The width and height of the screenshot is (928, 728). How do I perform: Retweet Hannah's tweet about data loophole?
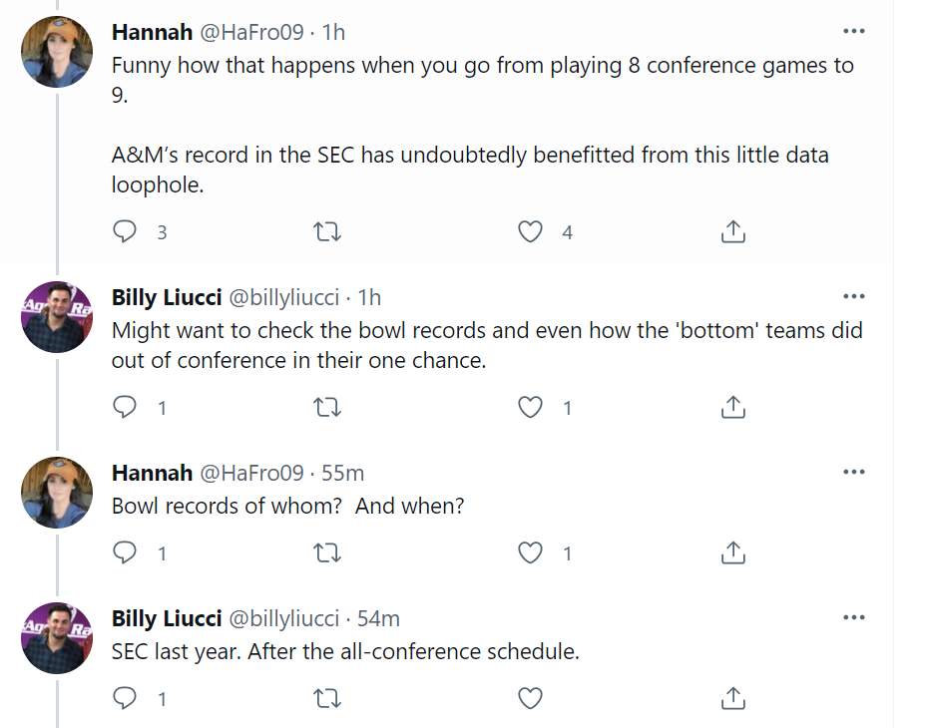(x=327, y=232)
